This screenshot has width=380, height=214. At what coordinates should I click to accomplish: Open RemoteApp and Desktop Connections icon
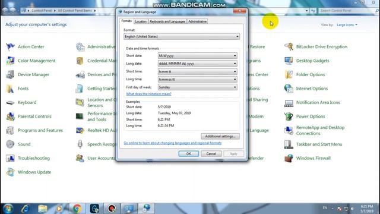coord(289,130)
